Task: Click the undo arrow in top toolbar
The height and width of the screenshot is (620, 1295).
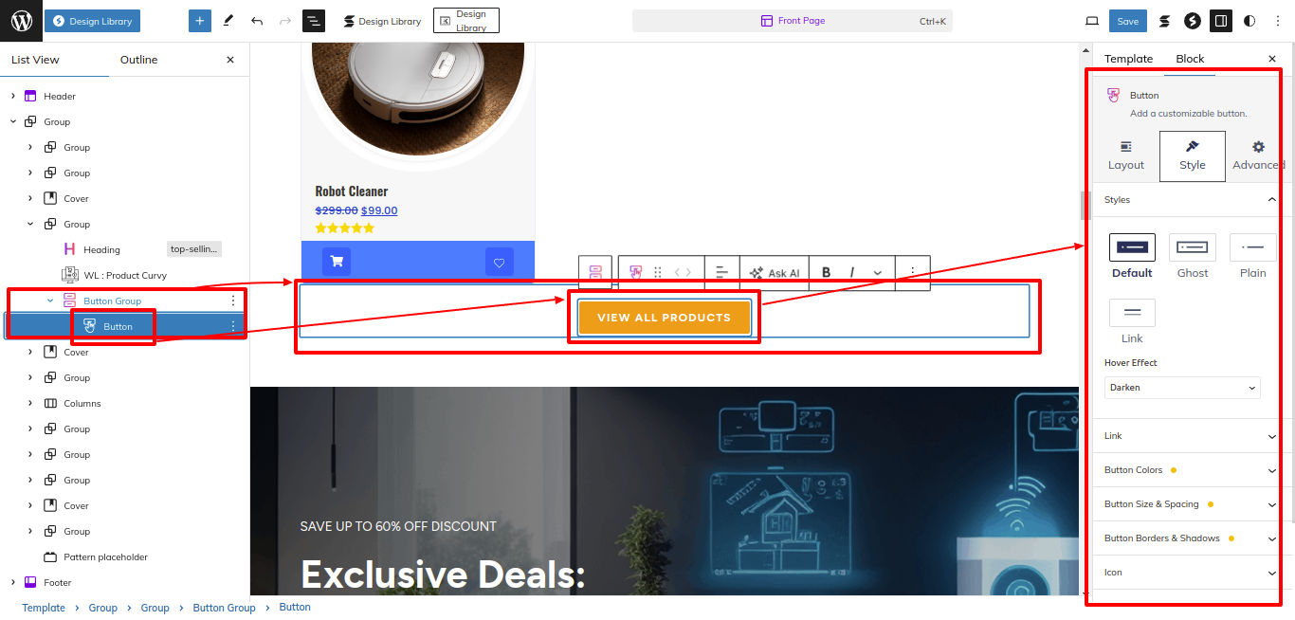Action: pyautogui.click(x=257, y=21)
